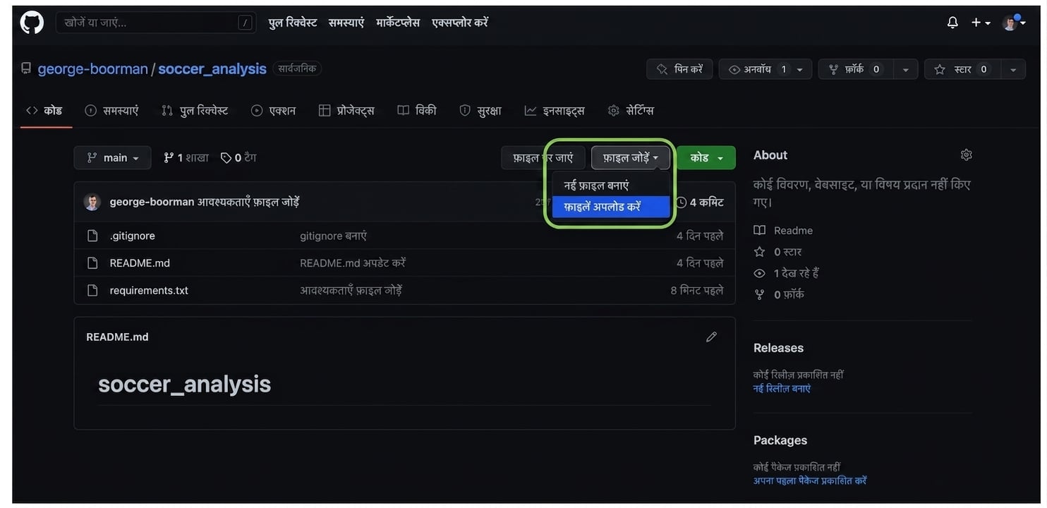
Task: Open the main branch selector
Action: point(112,158)
